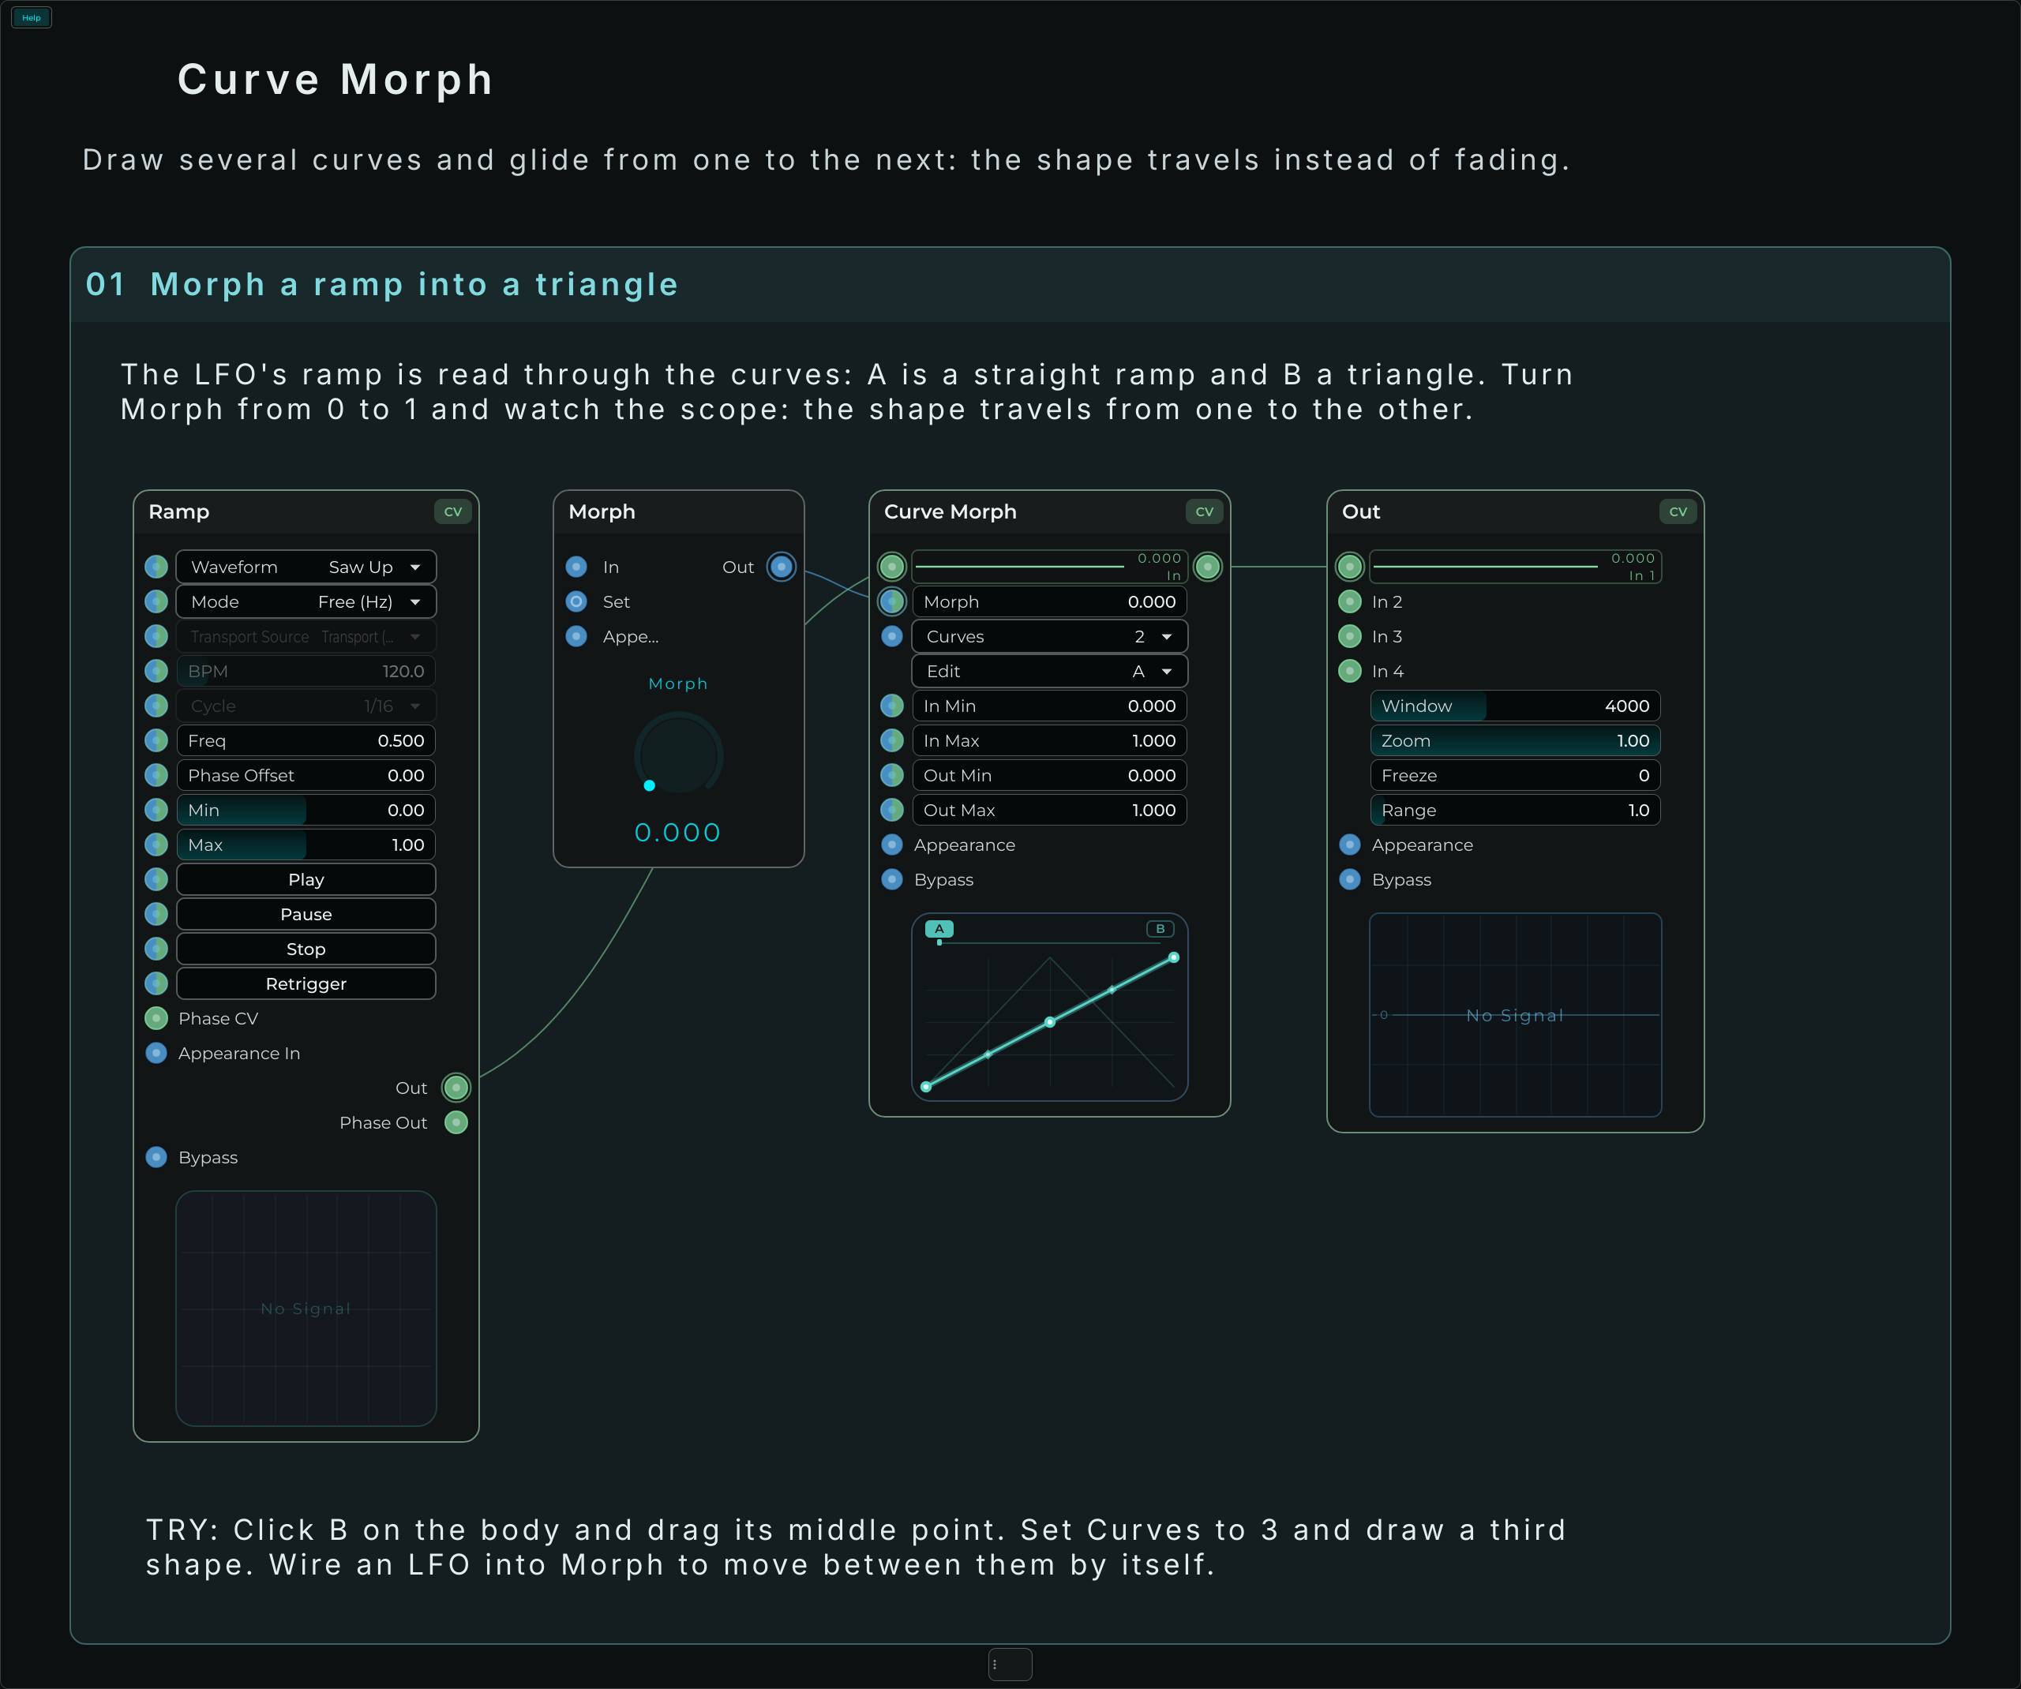The height and width of the screenshot is (1689, 2021).
Task: Toggle the Curve Morph Bypass
Action: click(x=892, y=880)
